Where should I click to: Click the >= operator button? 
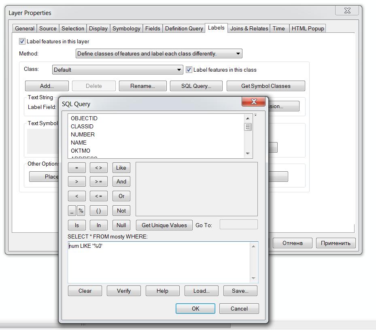point(99,181)
